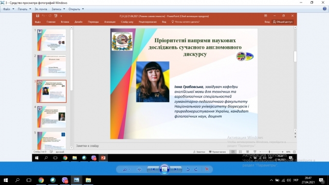This screenshot has width=329, height=185.
Task: Click the portrait photo on the slide
Action: 153,82
